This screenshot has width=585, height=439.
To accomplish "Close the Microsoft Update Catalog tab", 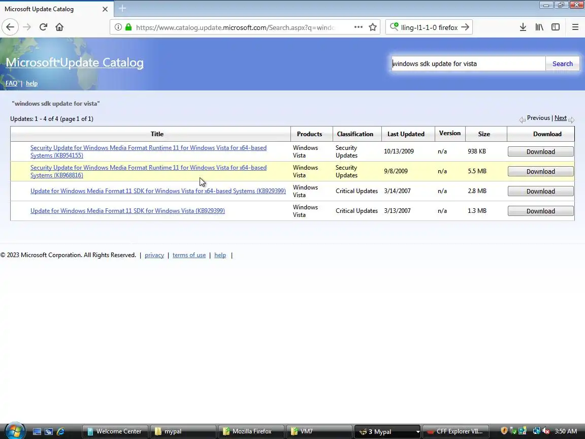I will 105,9.
